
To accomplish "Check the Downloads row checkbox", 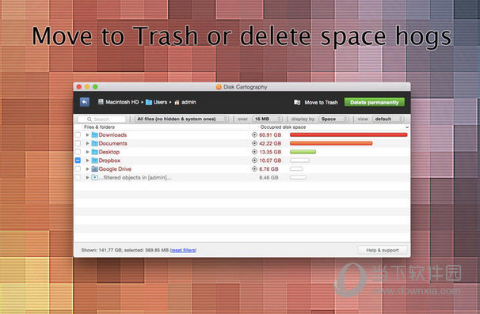I will click(x=78, y=134).
